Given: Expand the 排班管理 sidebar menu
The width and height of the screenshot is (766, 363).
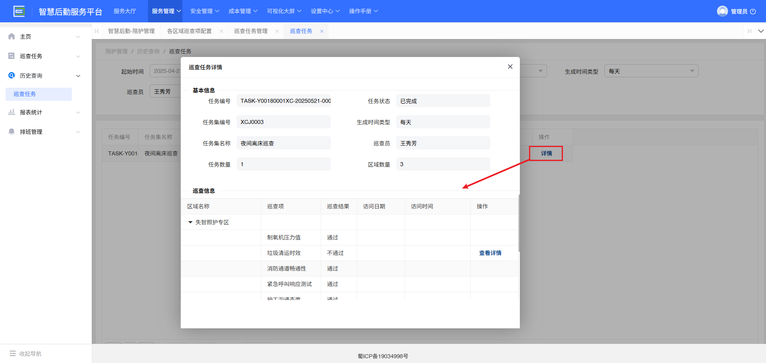Looking at the screenshot, I should [78, 132].
